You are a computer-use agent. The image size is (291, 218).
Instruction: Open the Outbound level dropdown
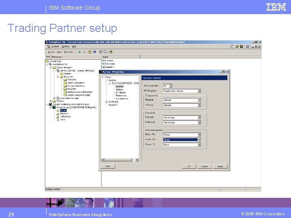(199, 122)
